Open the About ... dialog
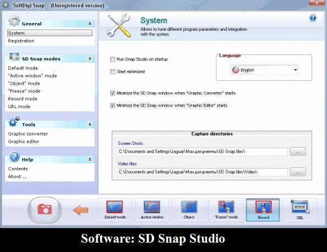This screenshot has height=252, width=327. pos(17,176)
